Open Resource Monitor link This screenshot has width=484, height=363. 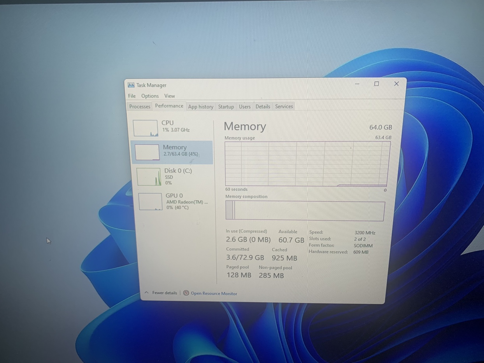214,293
